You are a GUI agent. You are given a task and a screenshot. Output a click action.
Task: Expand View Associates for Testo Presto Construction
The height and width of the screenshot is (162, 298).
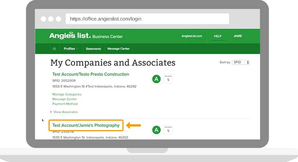click(x=64, y=112)
